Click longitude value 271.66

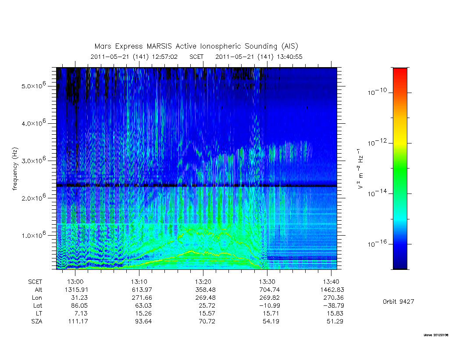pos(142,298)
